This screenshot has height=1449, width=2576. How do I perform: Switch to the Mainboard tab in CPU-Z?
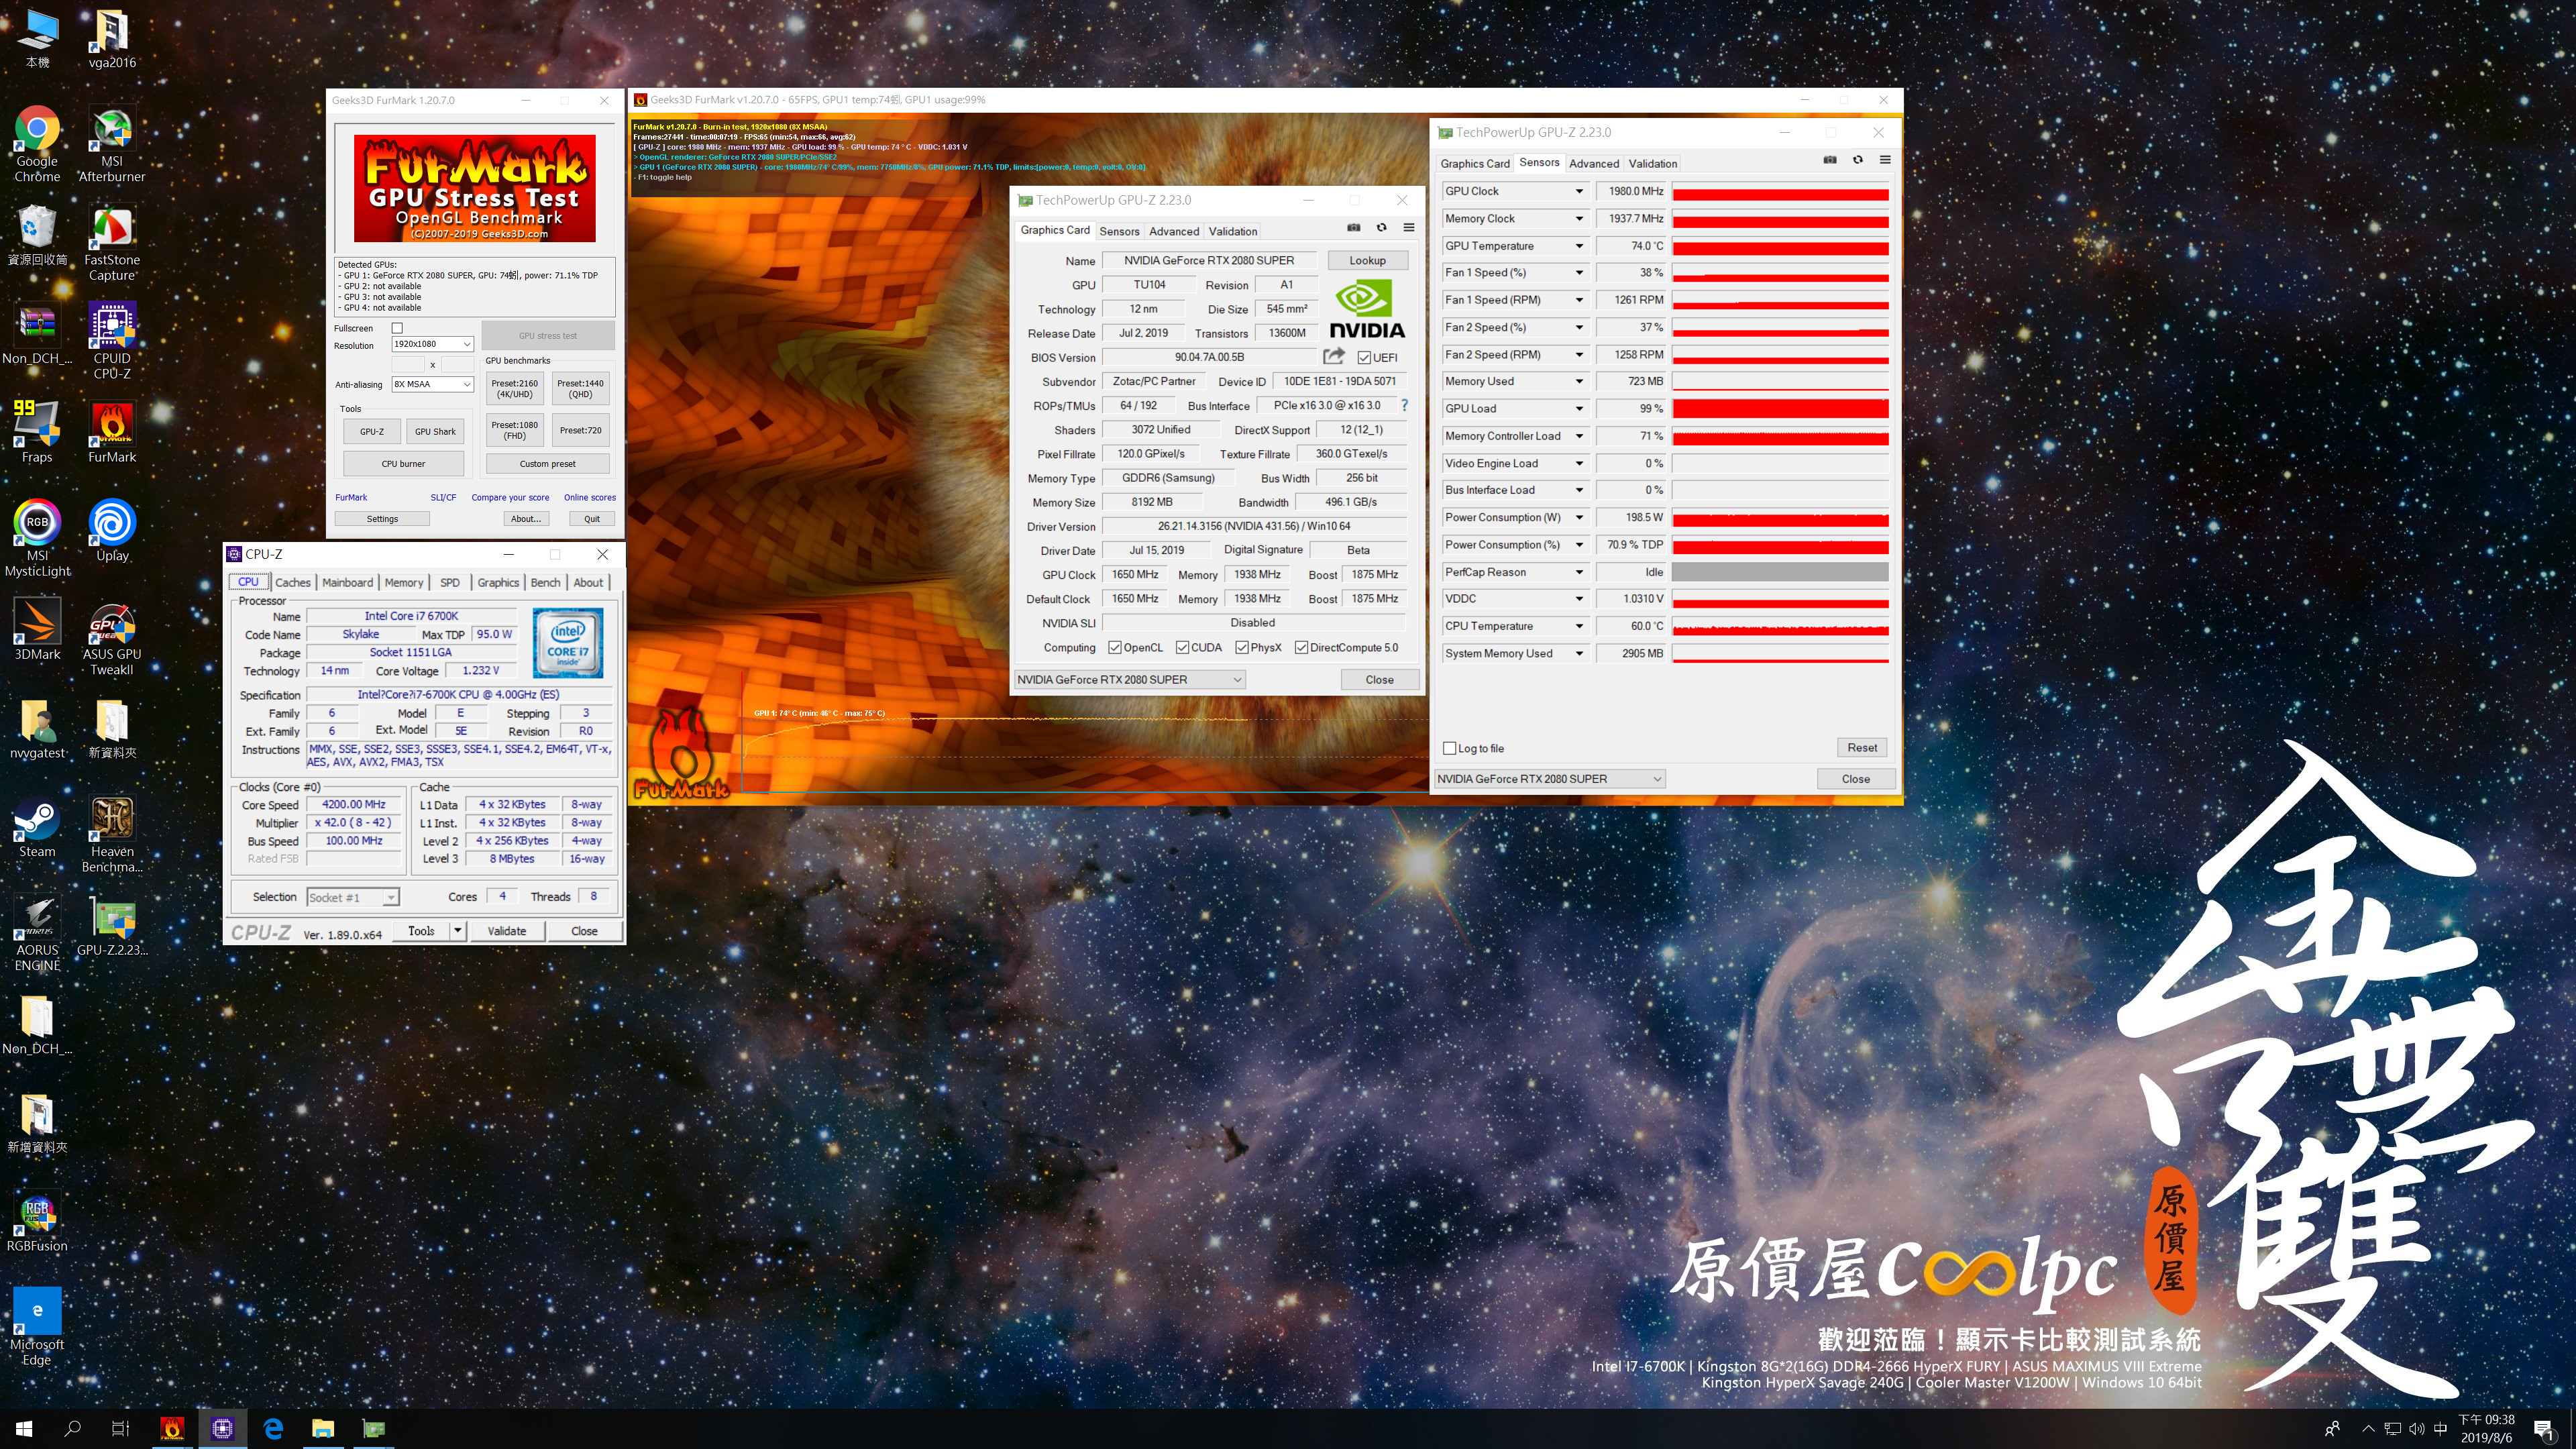[347, 583]
